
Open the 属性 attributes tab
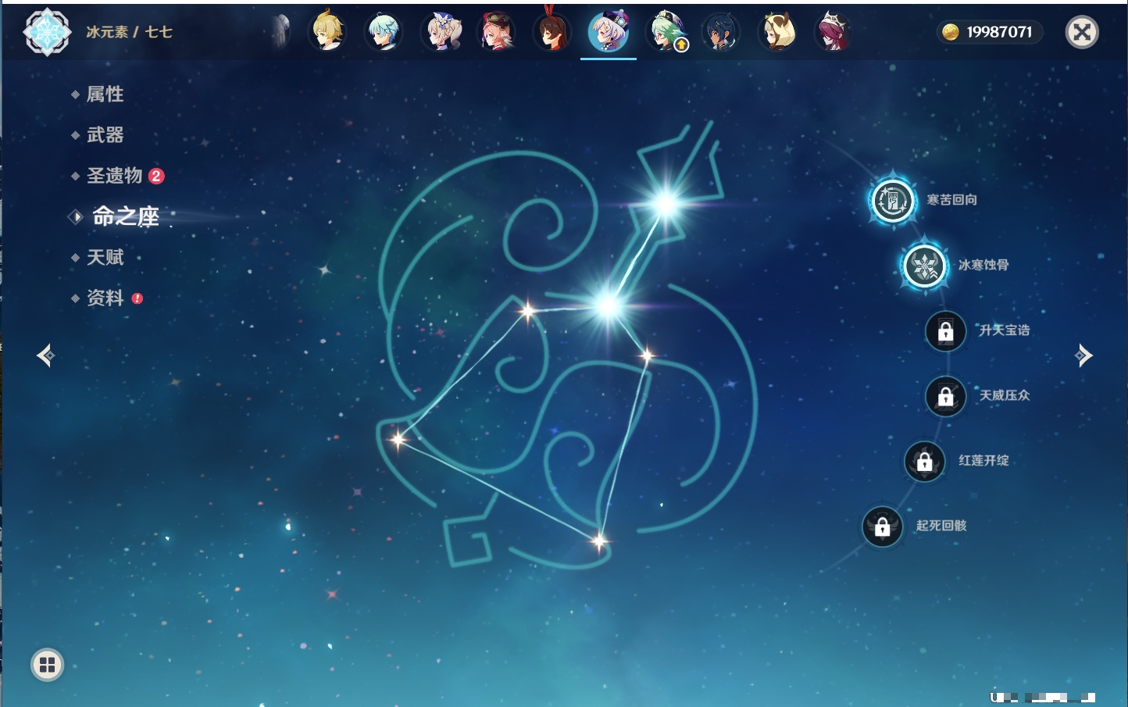click(x=105, y=95)
